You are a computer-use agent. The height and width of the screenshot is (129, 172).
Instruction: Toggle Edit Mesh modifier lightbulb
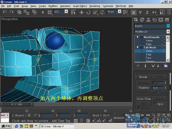click(137, 48)
